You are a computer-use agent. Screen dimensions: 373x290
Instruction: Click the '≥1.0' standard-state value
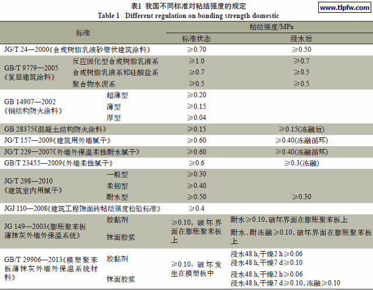tap(196, 61)
